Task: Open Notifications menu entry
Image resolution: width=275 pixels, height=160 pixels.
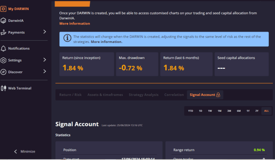Action: click(19, 48)
